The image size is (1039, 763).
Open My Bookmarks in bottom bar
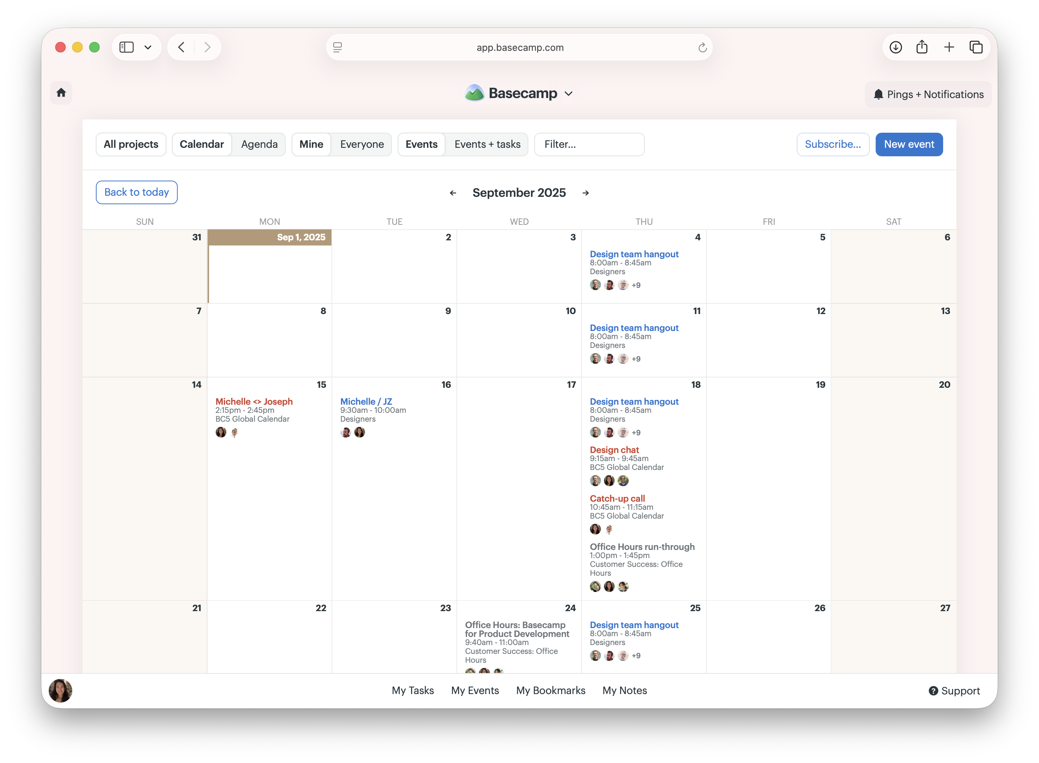coord(551,690)
